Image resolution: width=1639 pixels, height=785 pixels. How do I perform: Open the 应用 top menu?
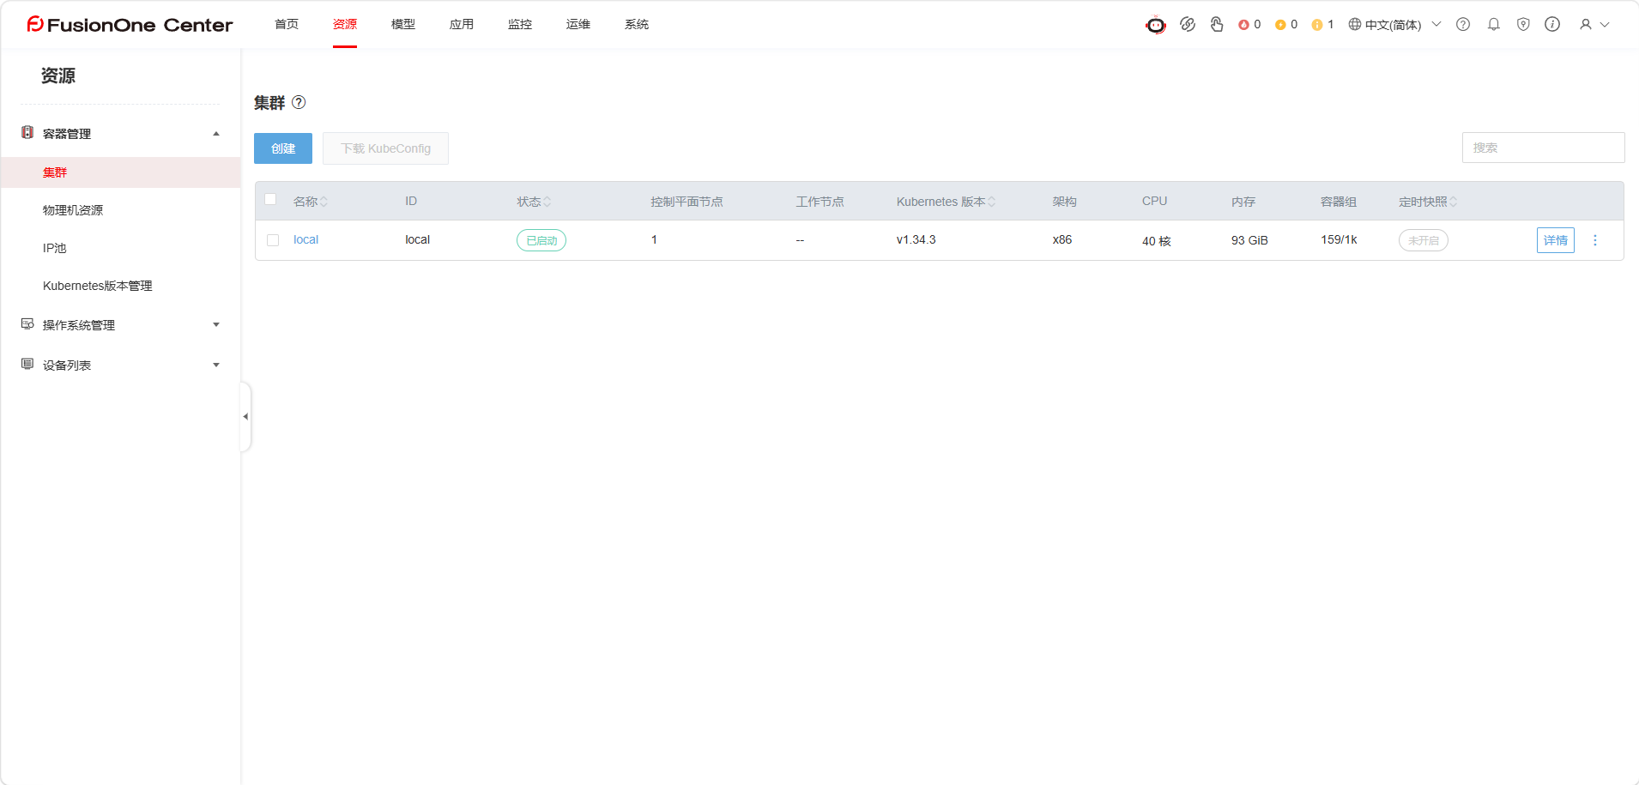[462, 24]
